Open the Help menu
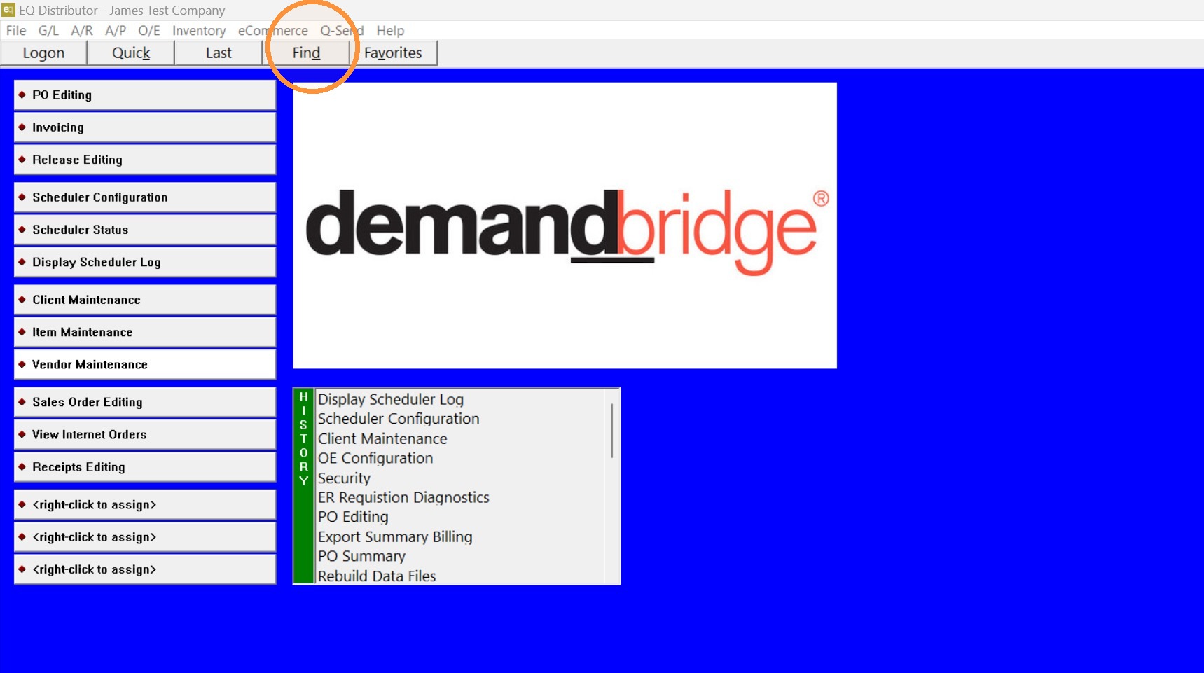1204x673 pixels. [x=390, y=31]
